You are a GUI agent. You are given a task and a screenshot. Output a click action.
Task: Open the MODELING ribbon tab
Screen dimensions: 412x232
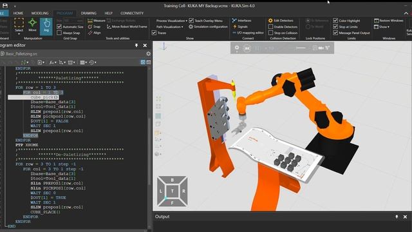click(x=40, y=13)
